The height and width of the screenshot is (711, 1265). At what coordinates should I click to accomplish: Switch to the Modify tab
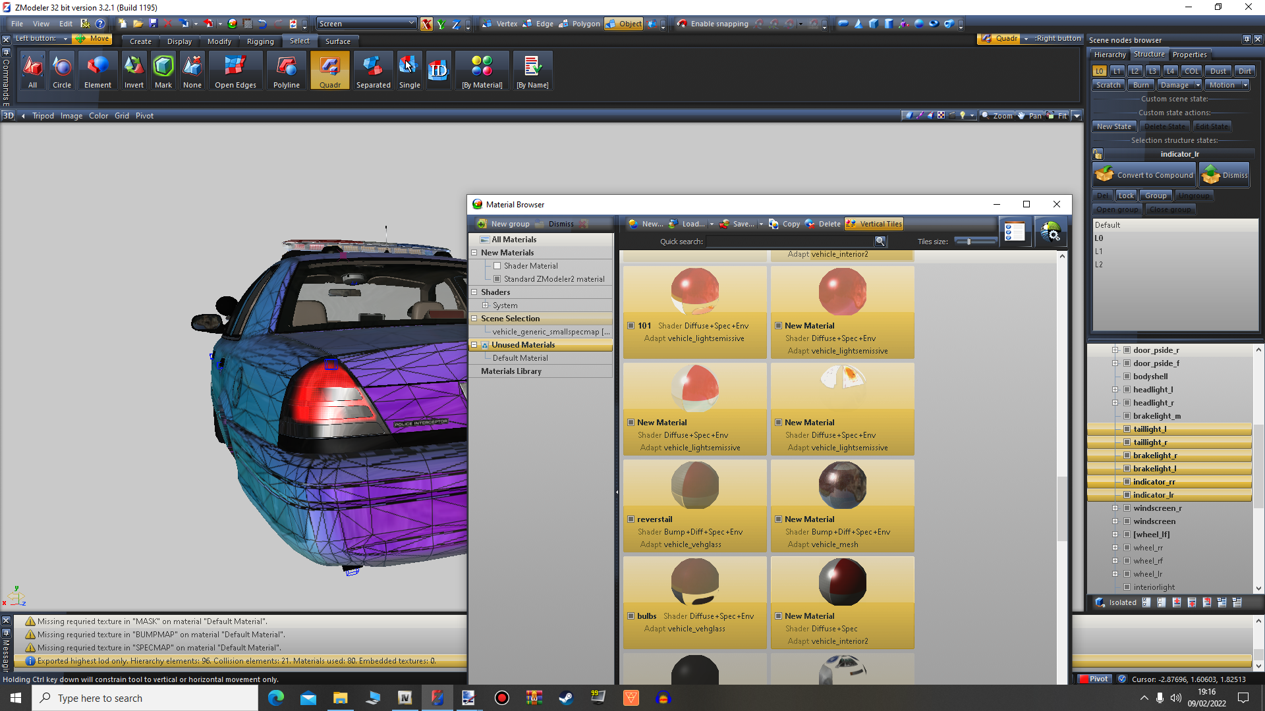click(x=219, y=41)
